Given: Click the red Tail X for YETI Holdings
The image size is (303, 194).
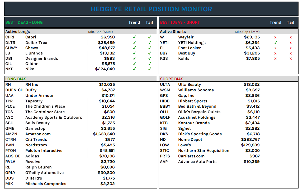Looking at the screenshot, I should 291,42.
